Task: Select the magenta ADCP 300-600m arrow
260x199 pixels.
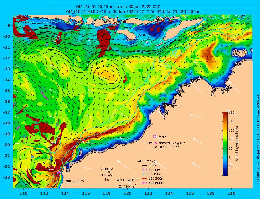Action: pos(144,183)
